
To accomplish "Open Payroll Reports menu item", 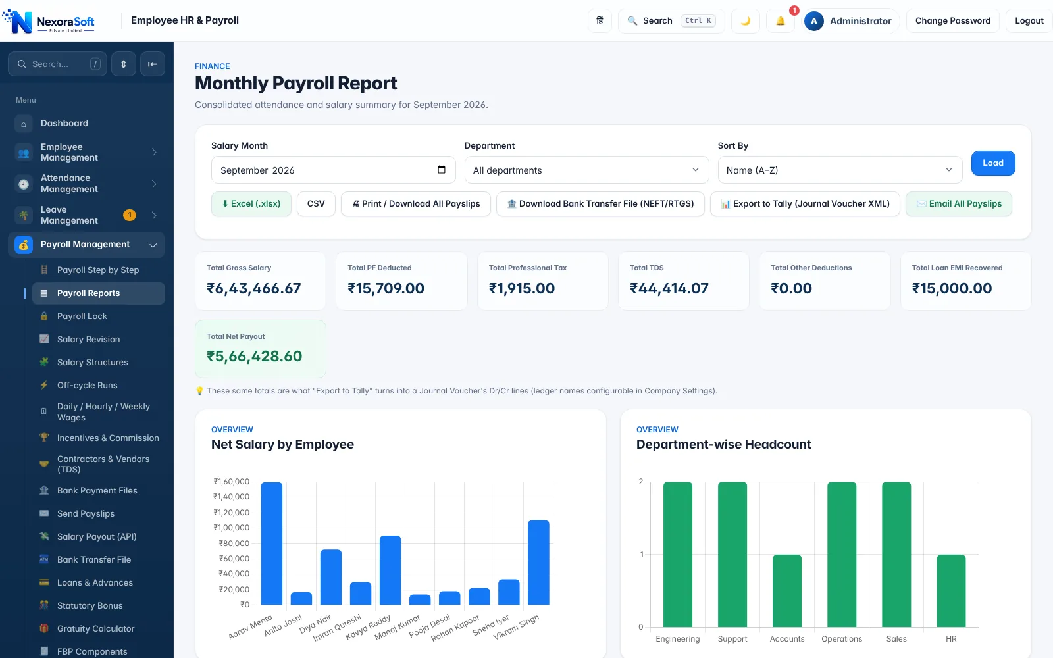I will tap(99, 293).
